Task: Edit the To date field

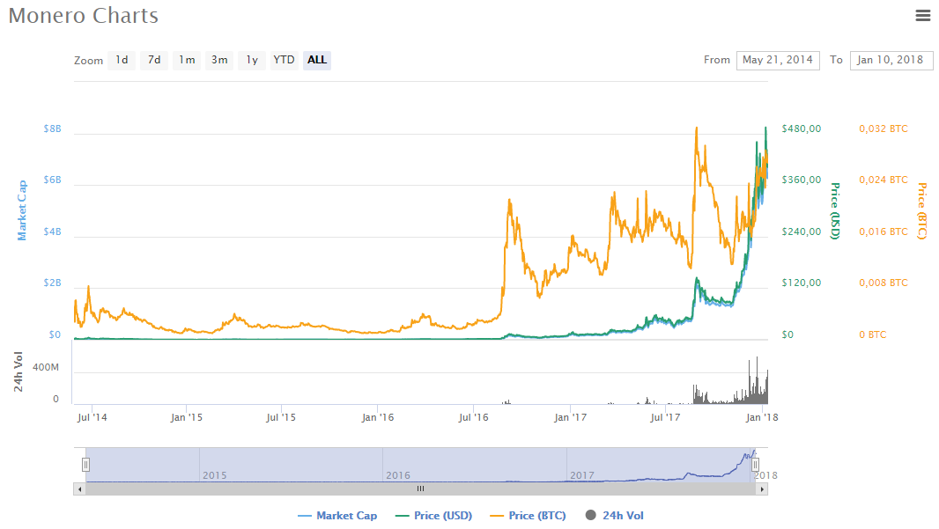Action: coord(891,60)
